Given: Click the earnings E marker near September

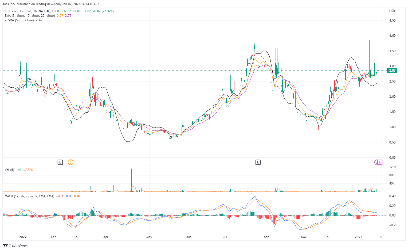Looking at the screenshot, I should pyautogui.click(x=258, y=162).
